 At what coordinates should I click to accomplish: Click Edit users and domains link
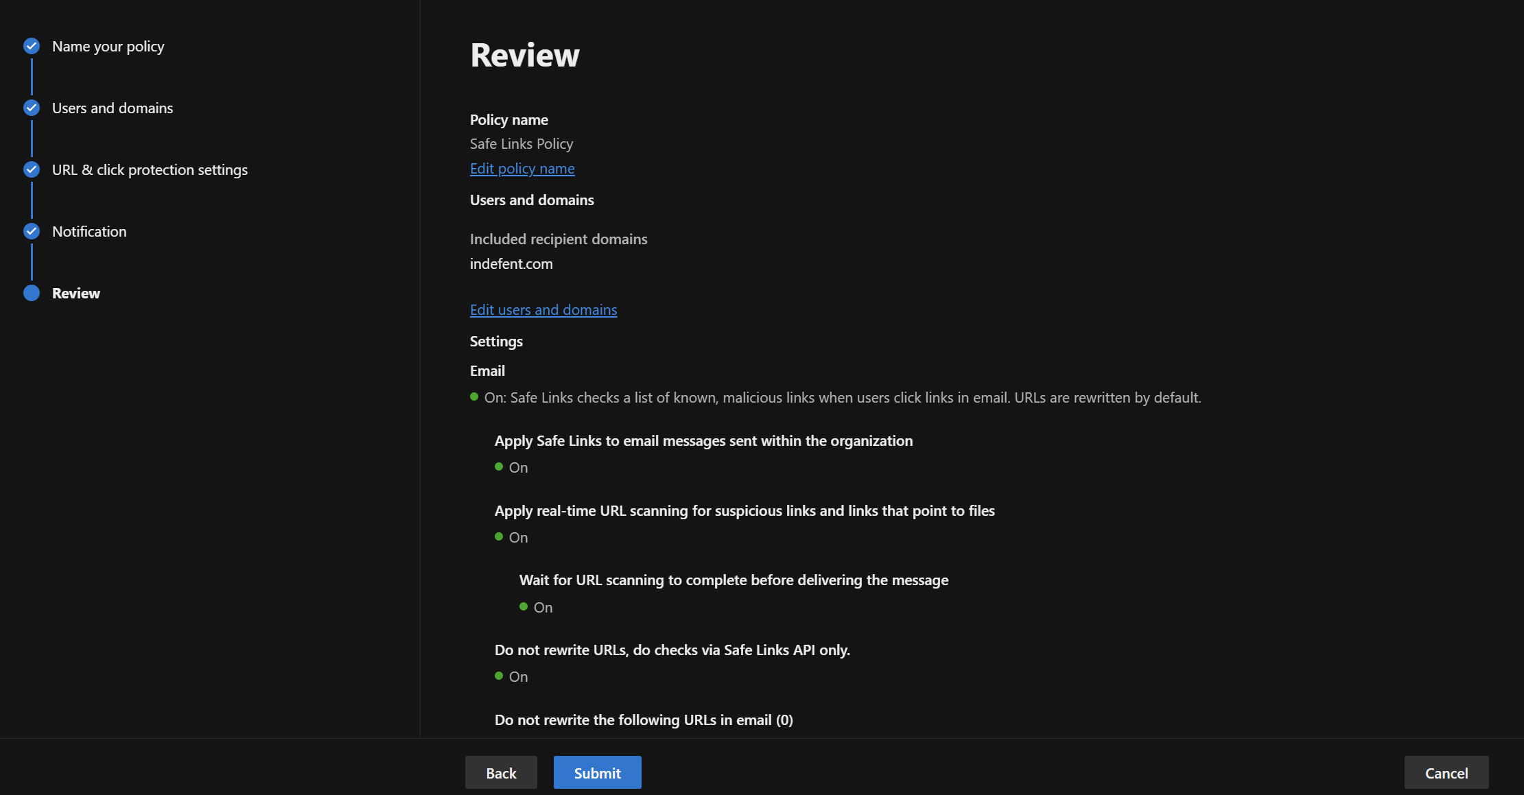543,310
